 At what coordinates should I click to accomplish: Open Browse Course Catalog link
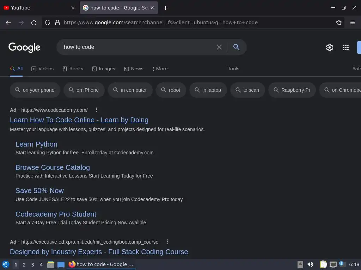[53, 167]
